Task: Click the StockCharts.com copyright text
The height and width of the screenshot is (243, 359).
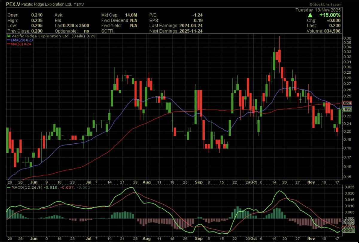Action: [326, 4]
